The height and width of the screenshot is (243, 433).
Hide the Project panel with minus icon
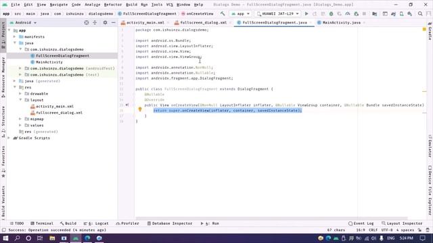[114, 22]
